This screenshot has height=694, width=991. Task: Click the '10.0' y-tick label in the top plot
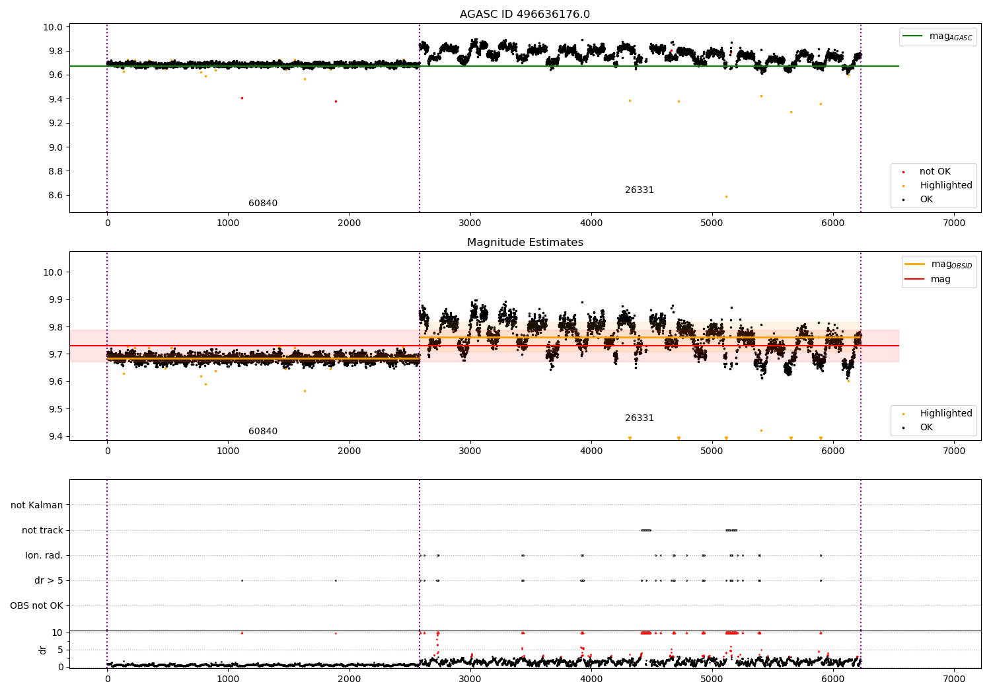(x=54, y=28)
